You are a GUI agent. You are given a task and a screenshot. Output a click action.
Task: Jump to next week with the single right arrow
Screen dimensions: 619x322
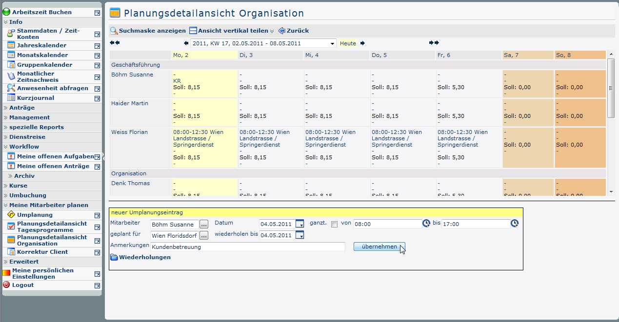tap(362, 43)
